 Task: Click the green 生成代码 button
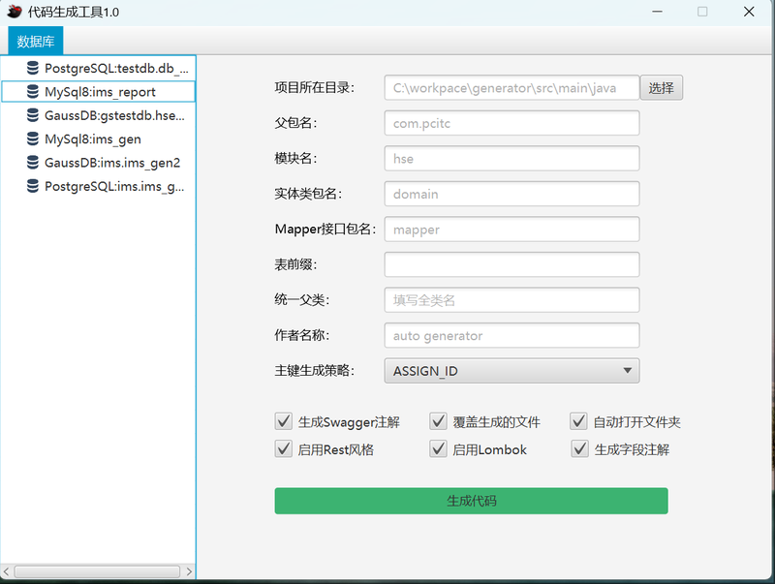tap(471, 501)
